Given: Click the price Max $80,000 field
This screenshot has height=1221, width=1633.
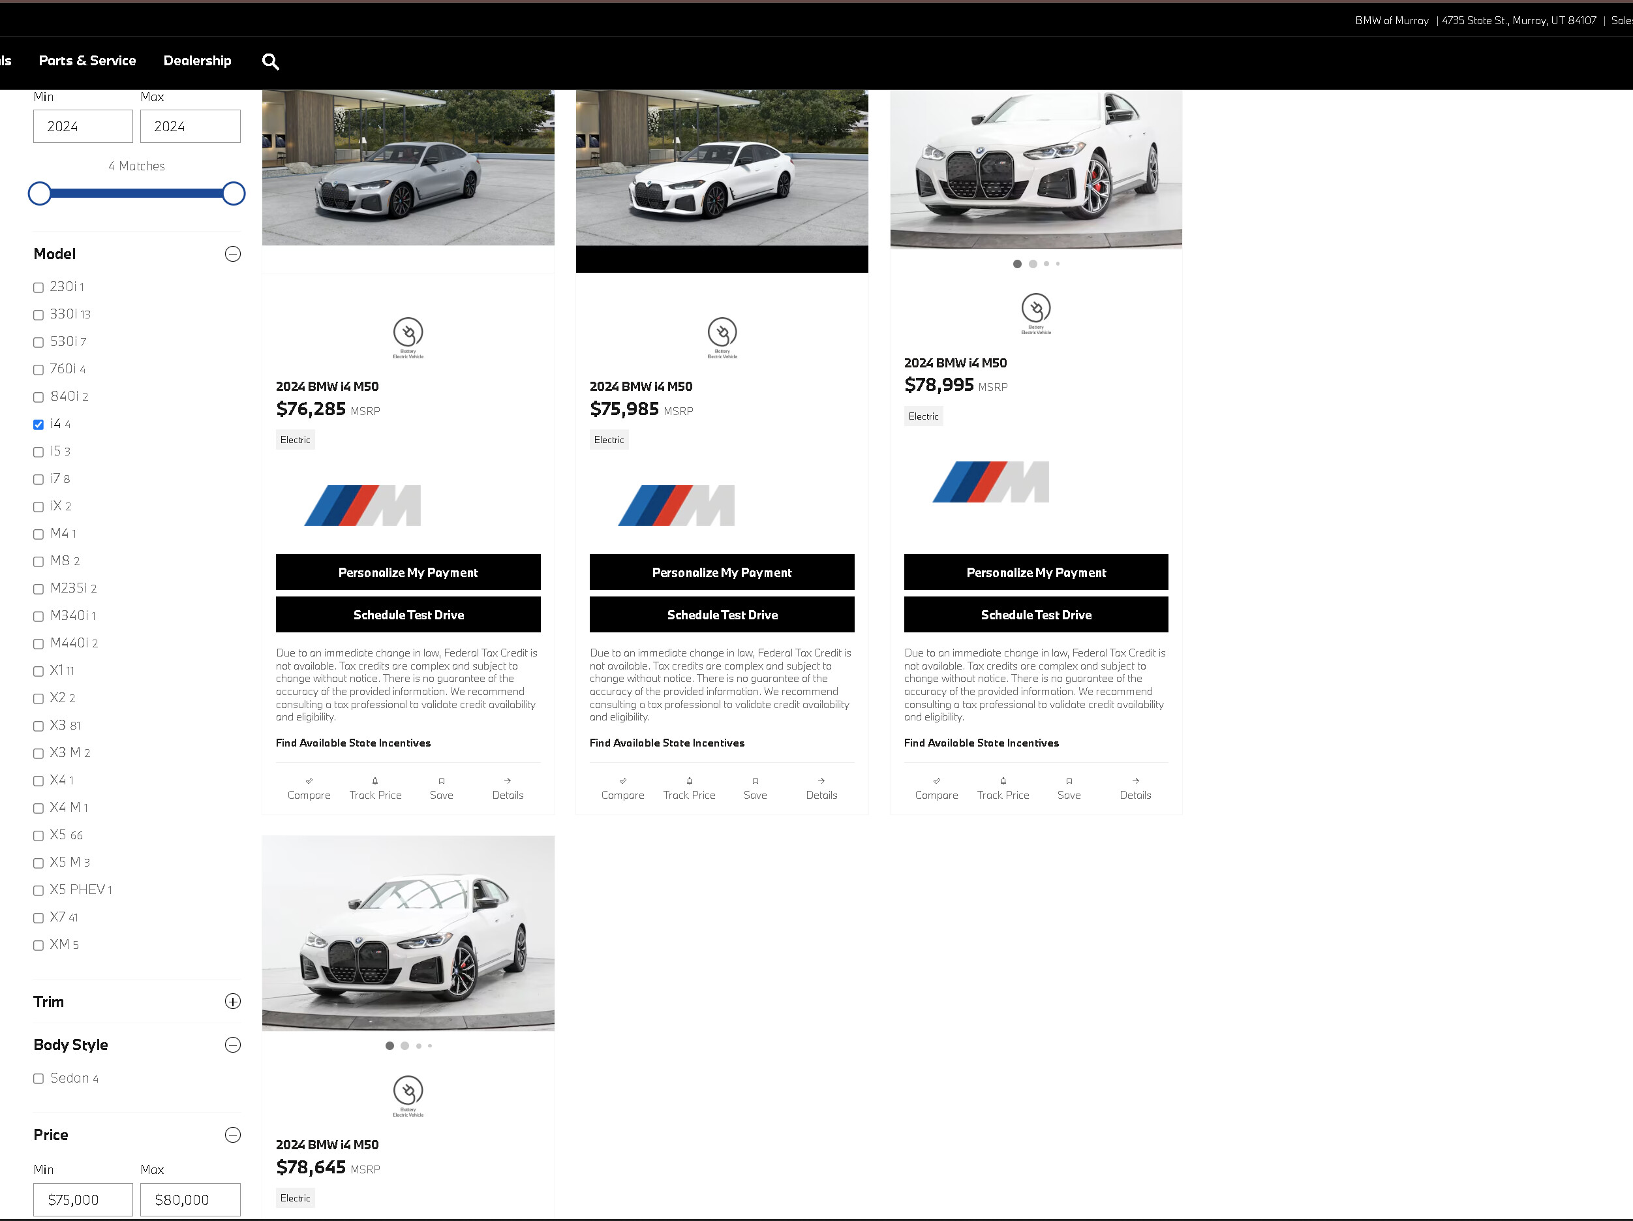Looking at the screenshot, I should [191, 1199].
